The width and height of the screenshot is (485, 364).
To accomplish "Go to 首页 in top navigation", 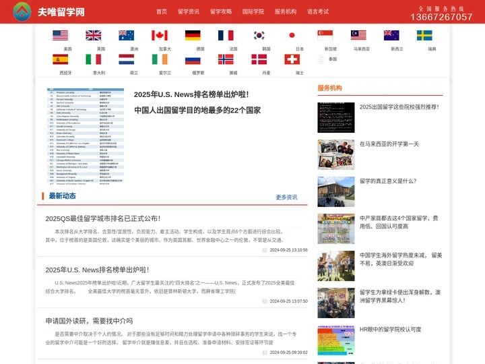I will coord(162,11).
